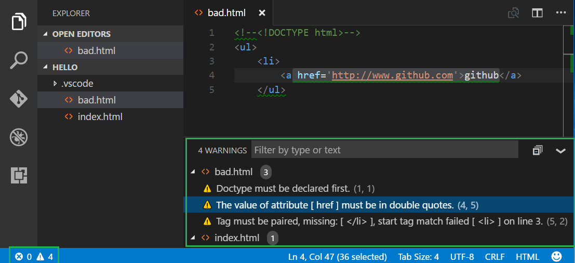Viewport: 575px width, 263px height.
Task: Collapse the HELLO folder section
Action: [45, 67]
